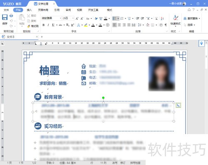This screenshot has width=208, height=165.
Task: Click the Align Right icon
Action: (124, 25)
